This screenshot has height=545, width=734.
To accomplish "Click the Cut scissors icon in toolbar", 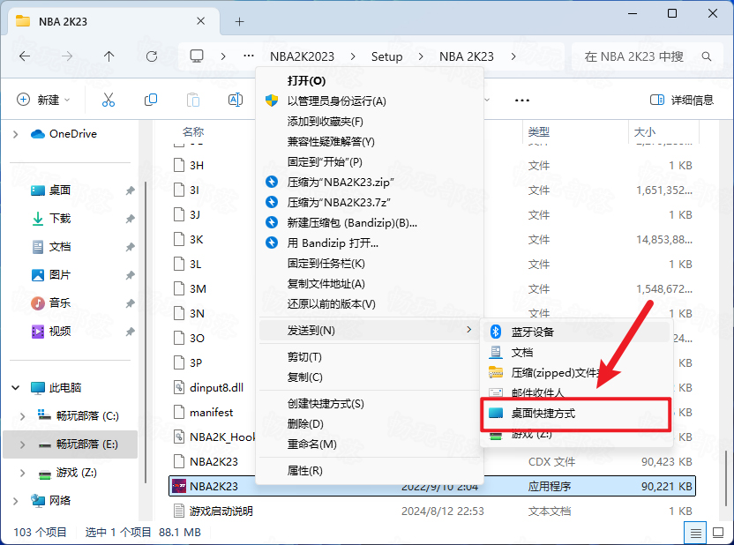I will point(109,100).
